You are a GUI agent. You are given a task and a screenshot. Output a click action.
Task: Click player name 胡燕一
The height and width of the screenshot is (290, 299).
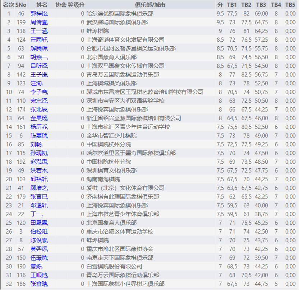coord(39,57)
